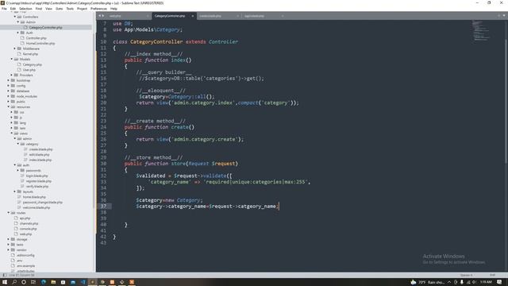
Task: Go to the next tab using right arrow
Action: (103, 16)
